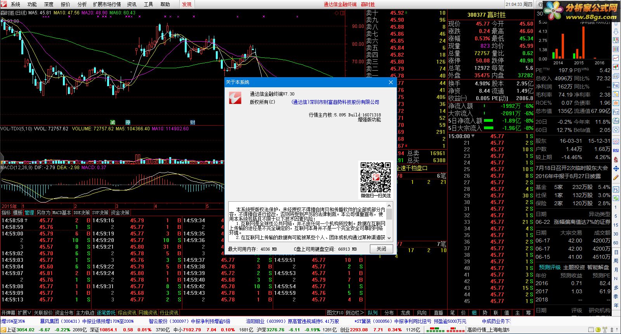This screenshot has width=621, height=334.
Task: Open the 主力轨迹 bottom tab
Action: click(x=85, y=313)
